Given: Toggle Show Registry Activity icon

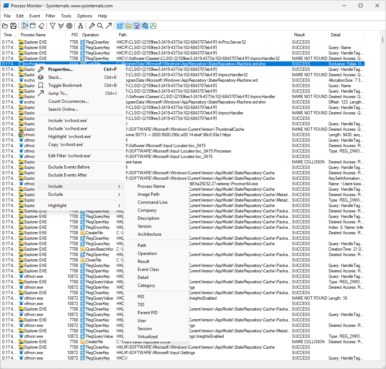Looking at the screenshot, I should tap(120, 26).
